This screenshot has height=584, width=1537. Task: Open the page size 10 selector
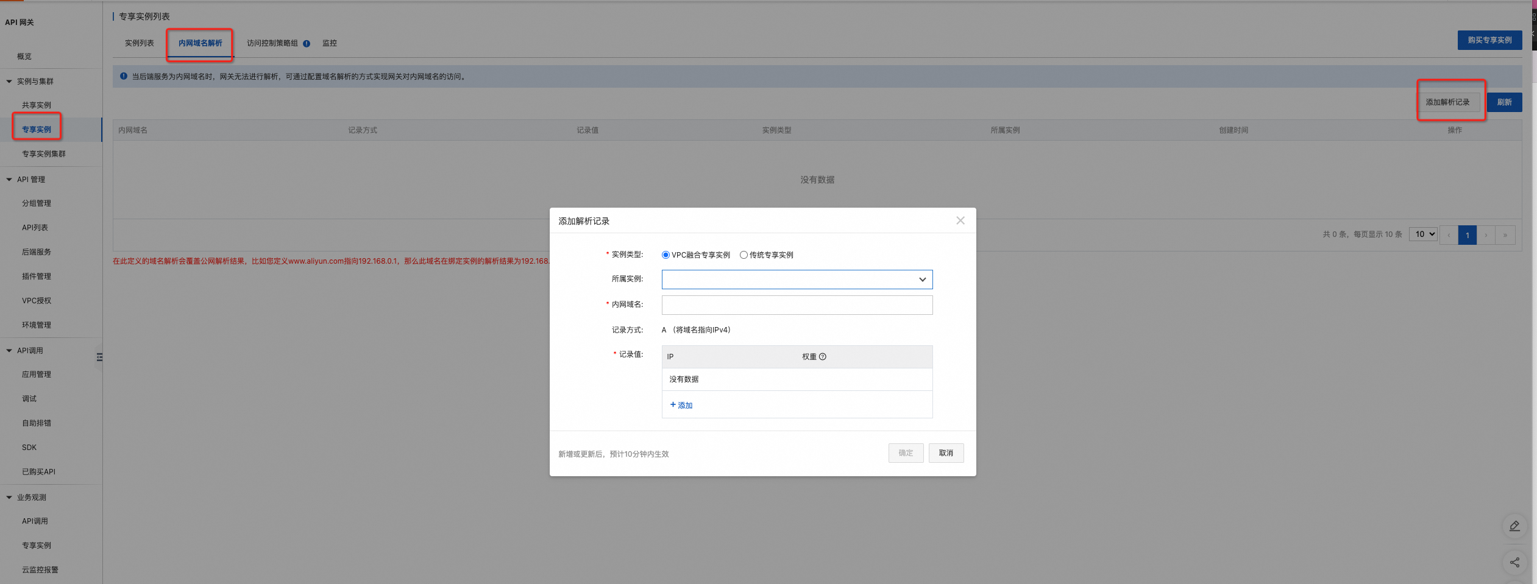click(x=1423, y=234)
